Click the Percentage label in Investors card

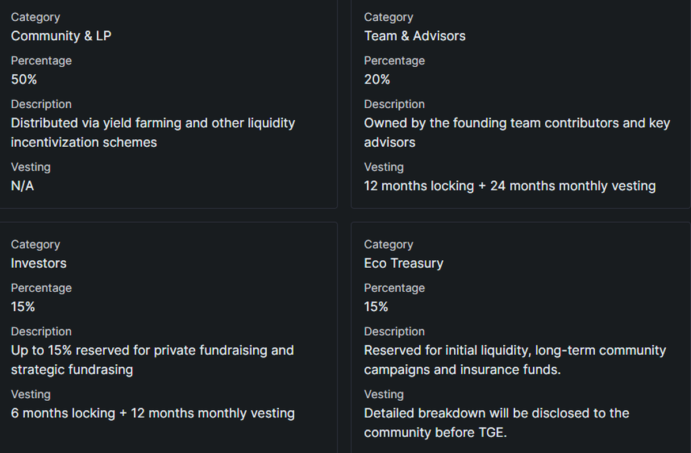pos(41,288)
